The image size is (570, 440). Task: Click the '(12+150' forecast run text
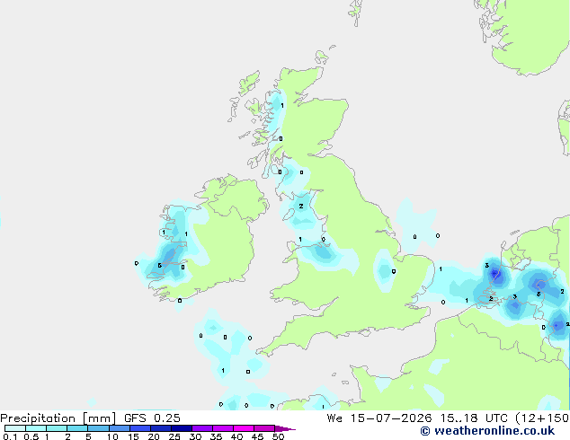tap(542, 418)
